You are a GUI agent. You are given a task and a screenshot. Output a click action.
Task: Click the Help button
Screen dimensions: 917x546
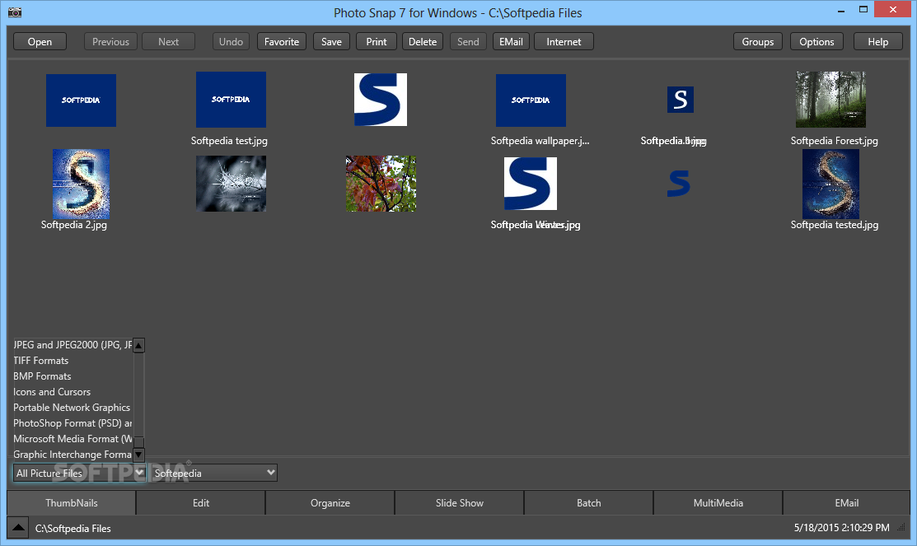click(x=878, y=41)
